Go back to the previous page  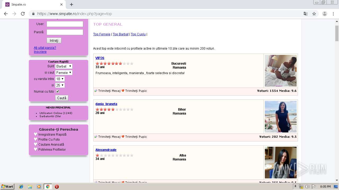[x=6, y=14]
